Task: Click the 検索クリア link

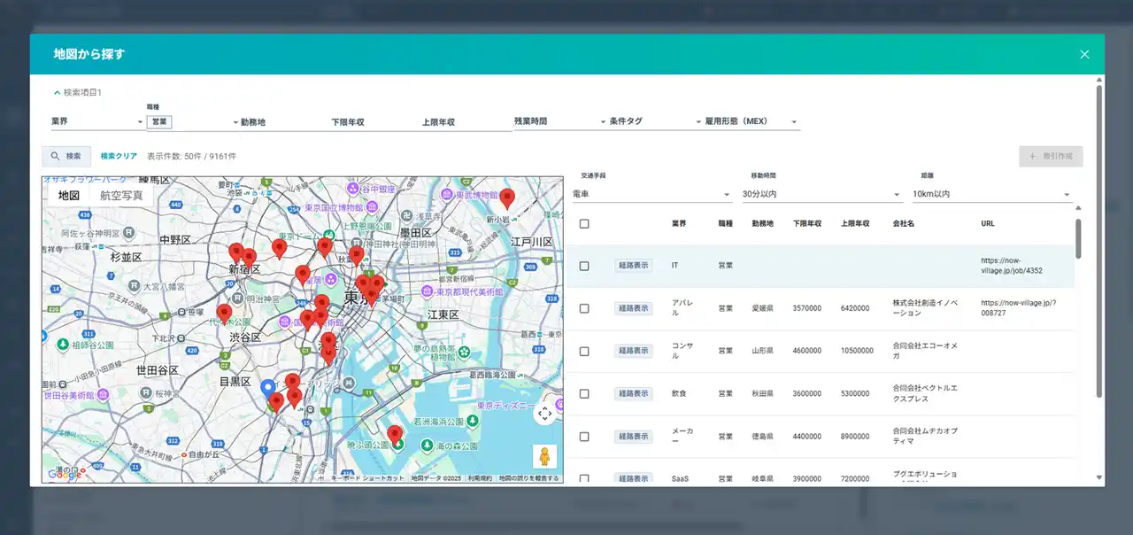Action: (x=119, y=156)
